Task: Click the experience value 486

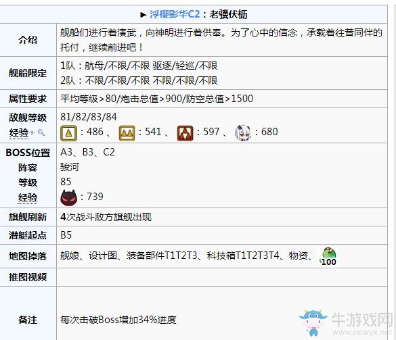Action: coord(95,132)
